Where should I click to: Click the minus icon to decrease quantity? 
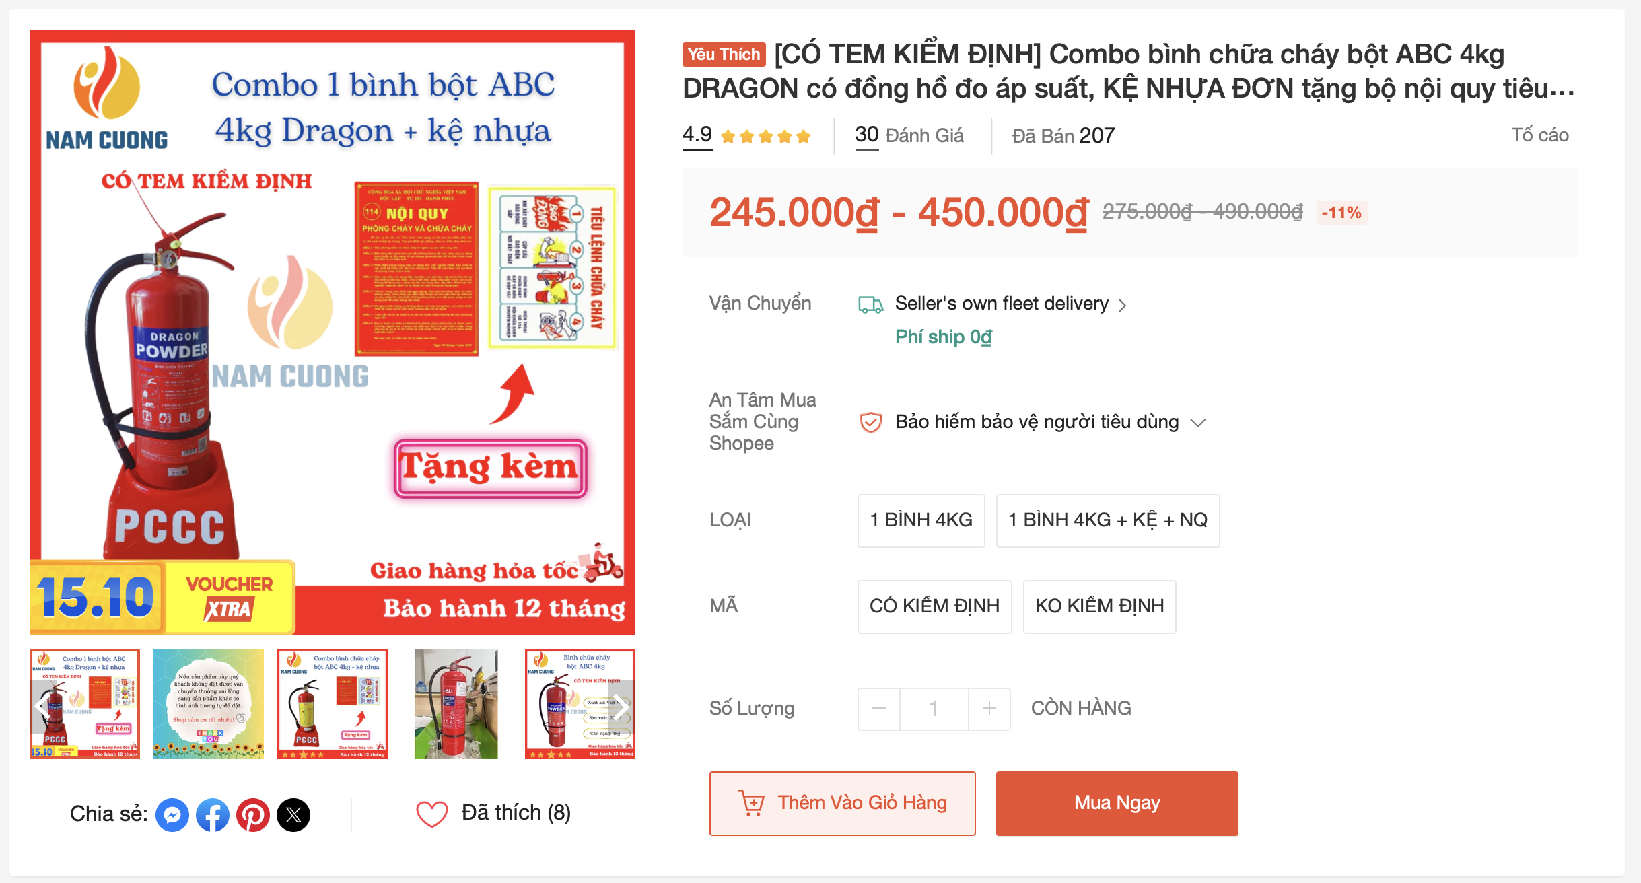point(878,709)
